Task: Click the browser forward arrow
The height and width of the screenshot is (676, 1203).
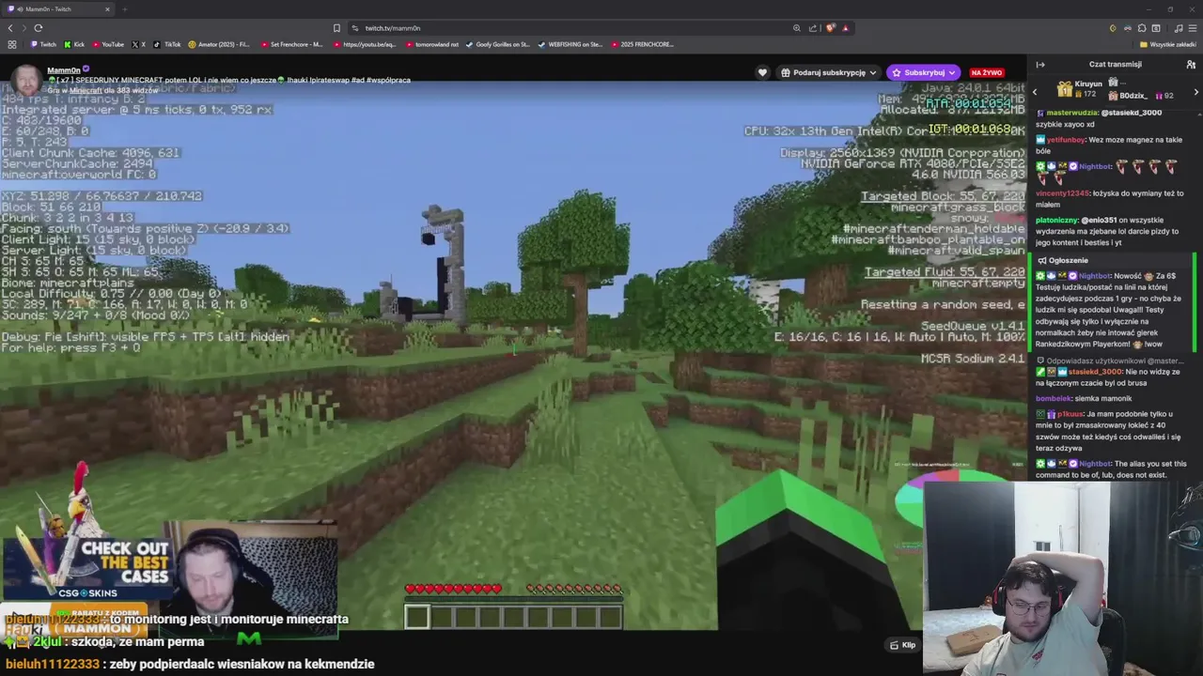Action: 23,28
